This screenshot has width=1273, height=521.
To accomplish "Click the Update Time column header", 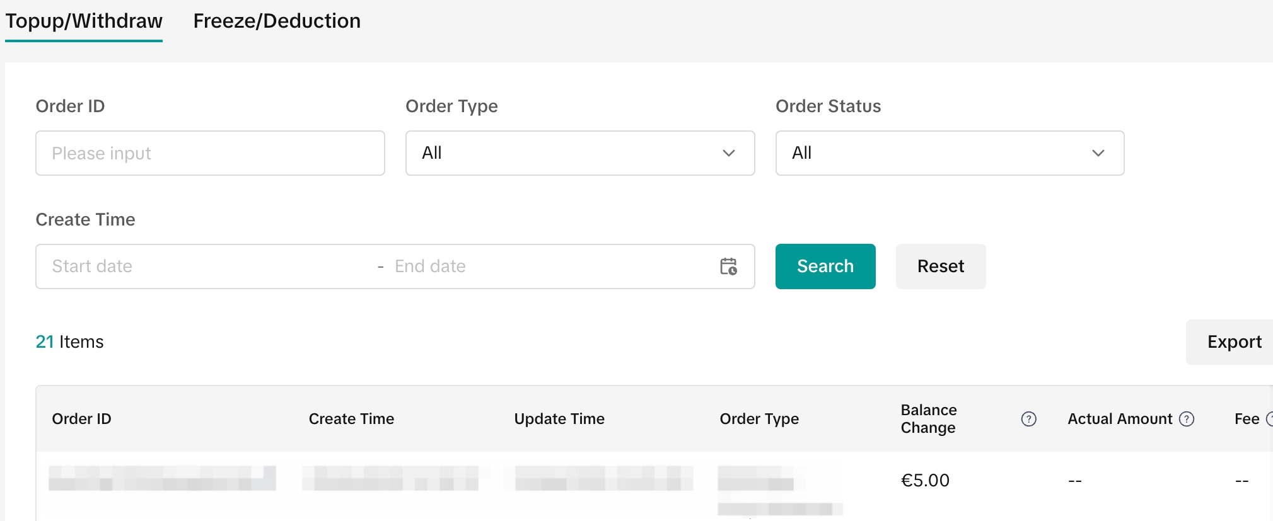I will point(559,419).
